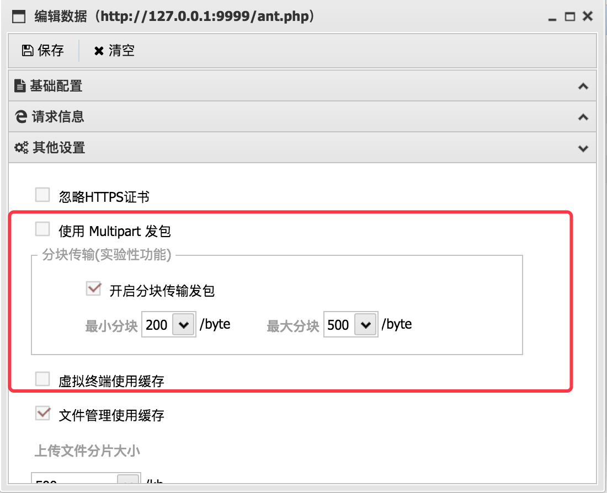The height and width of the screenshot is (493, 607).
Task: Open maximum chunk size 500 dropdown
Action: [365, 325]
